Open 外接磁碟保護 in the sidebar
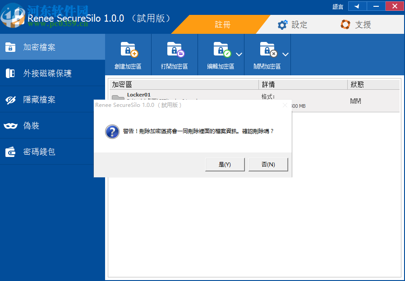 tap(52, 74)
